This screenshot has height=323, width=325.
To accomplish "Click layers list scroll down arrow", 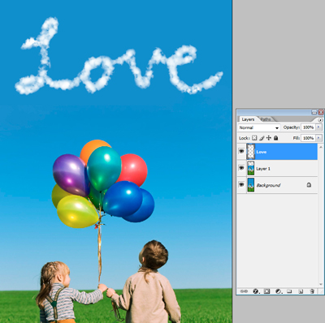I will tap(321, 284).
